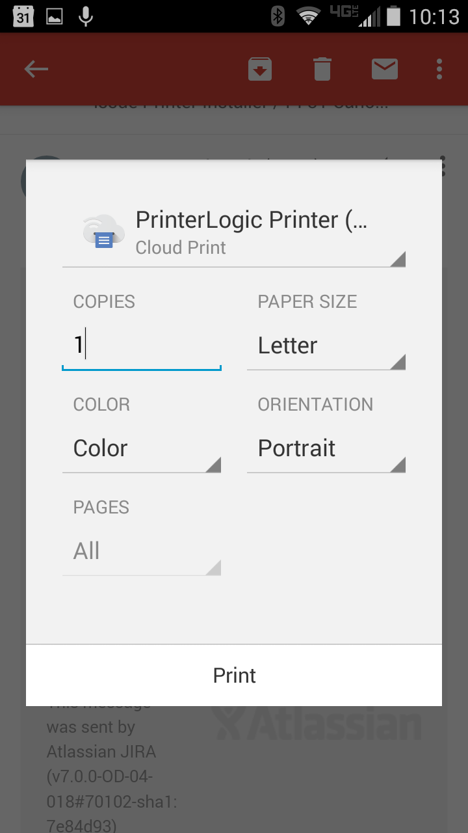
Task: Change the Portrait orientation dropdown
Action: point(326,448)
